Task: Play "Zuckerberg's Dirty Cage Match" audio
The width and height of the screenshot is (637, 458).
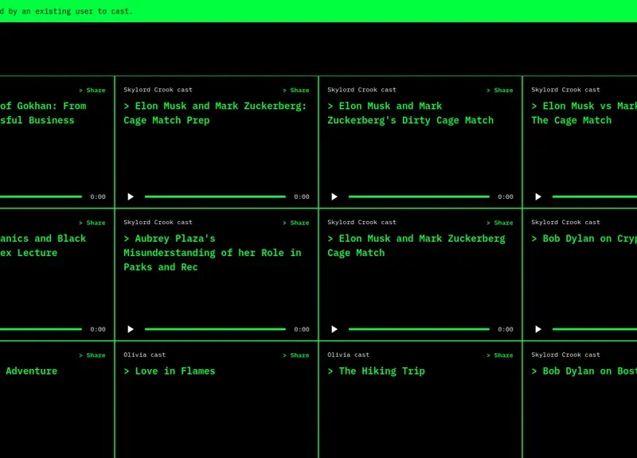Action: pos(334,196)
